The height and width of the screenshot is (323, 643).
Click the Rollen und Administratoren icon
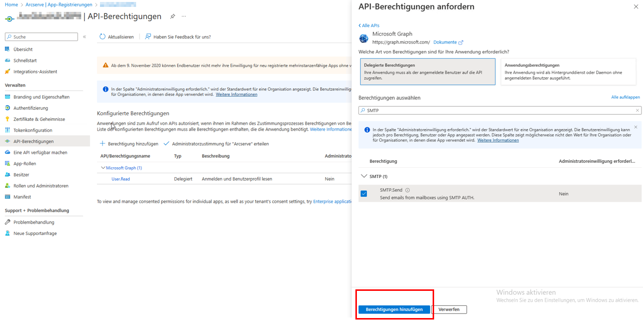(7, 186)
